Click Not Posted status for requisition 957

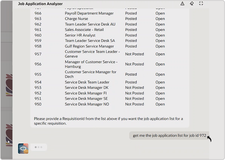point(134,54)
